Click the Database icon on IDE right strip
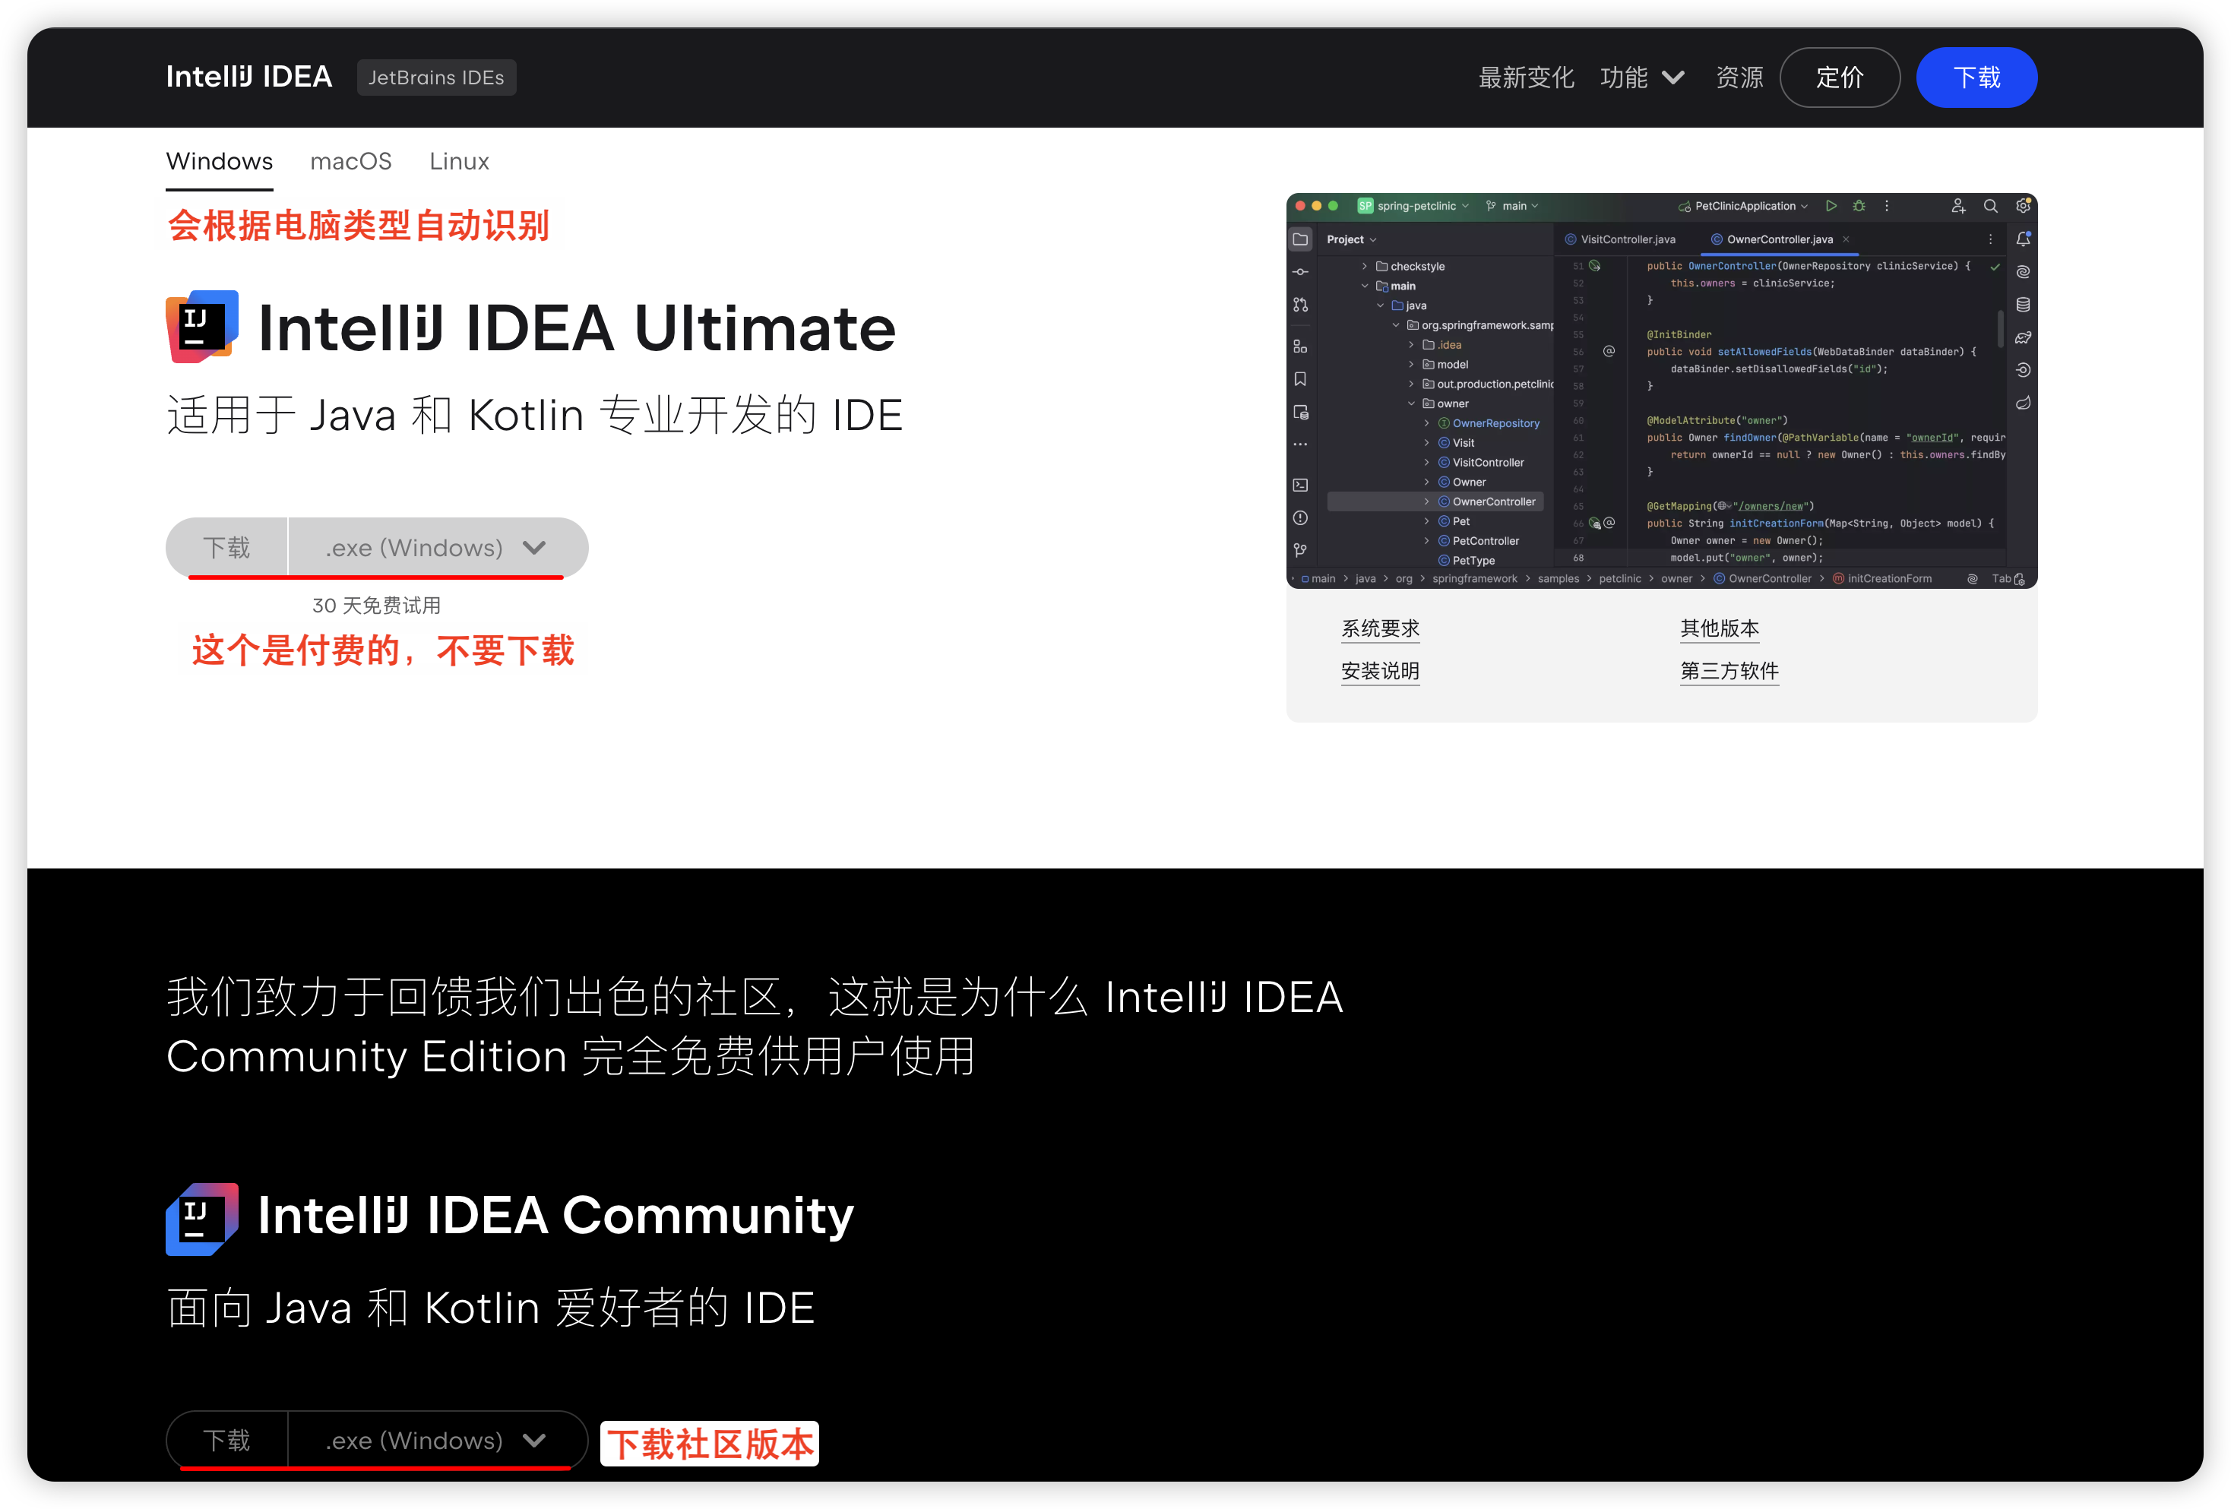The image size is (2231, 1509). click(x=2023, y=304)
